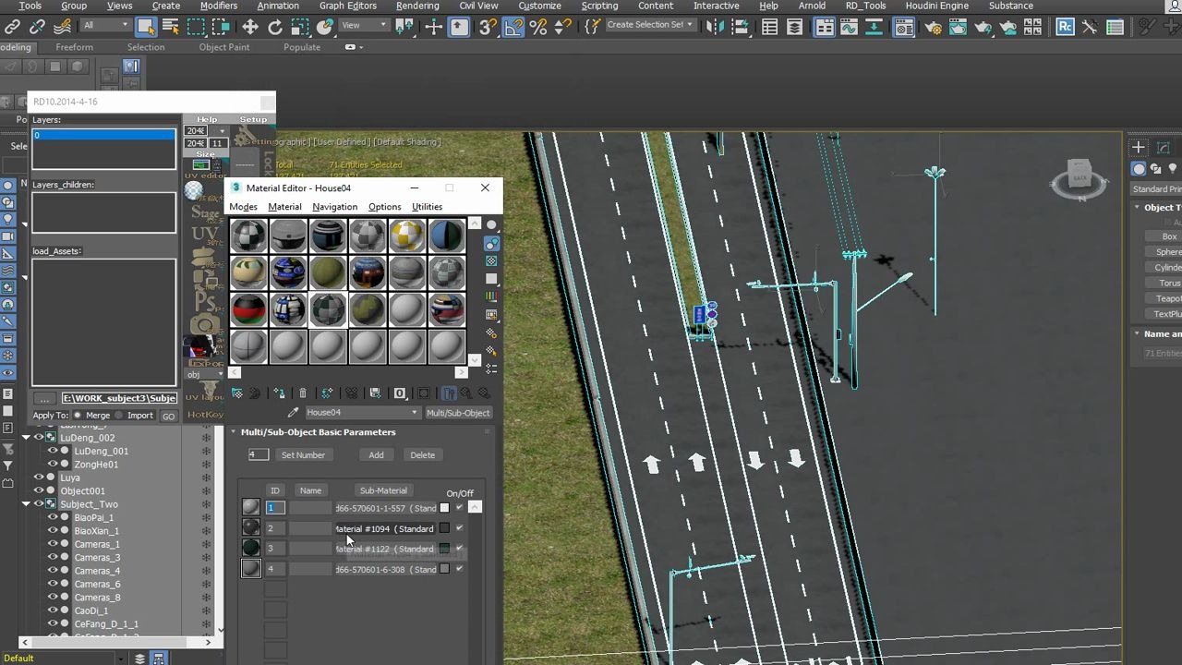Toggle visibility eye of Luya layer

click(x=39, y=478)
